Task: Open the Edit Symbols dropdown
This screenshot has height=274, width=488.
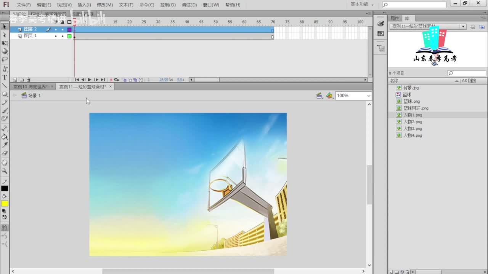Action: [x=329, y=96]
